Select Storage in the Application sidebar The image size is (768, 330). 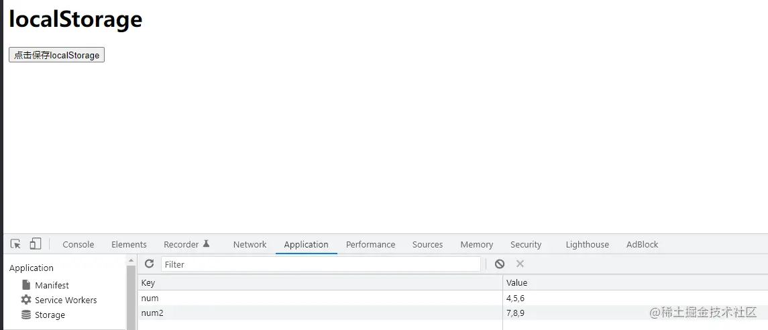click(x=50, y=315)
